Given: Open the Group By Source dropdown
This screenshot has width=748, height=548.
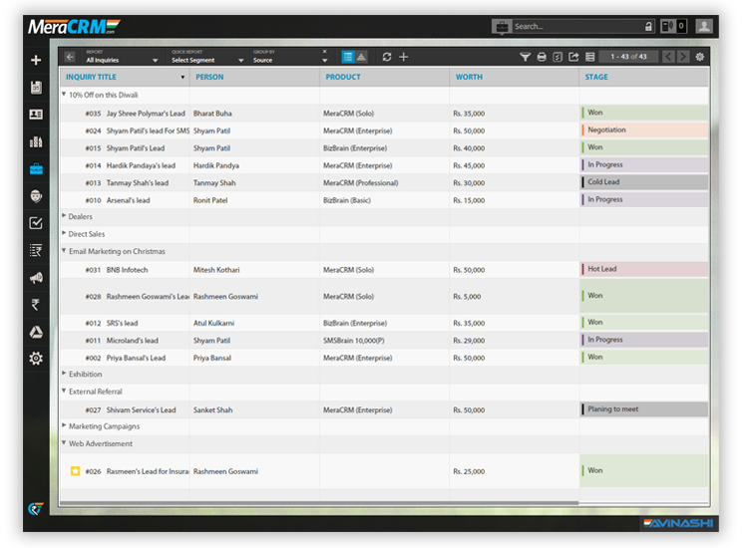Looking at the screenshot, I should 290,57.
